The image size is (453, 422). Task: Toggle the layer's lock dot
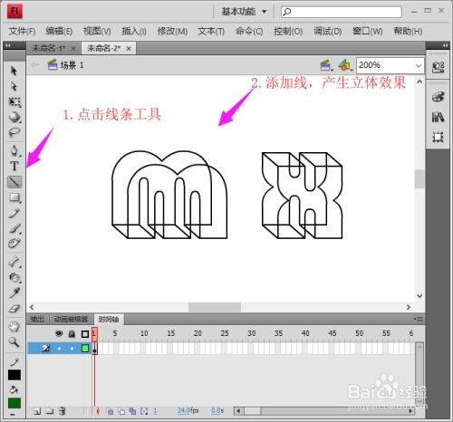72,349
